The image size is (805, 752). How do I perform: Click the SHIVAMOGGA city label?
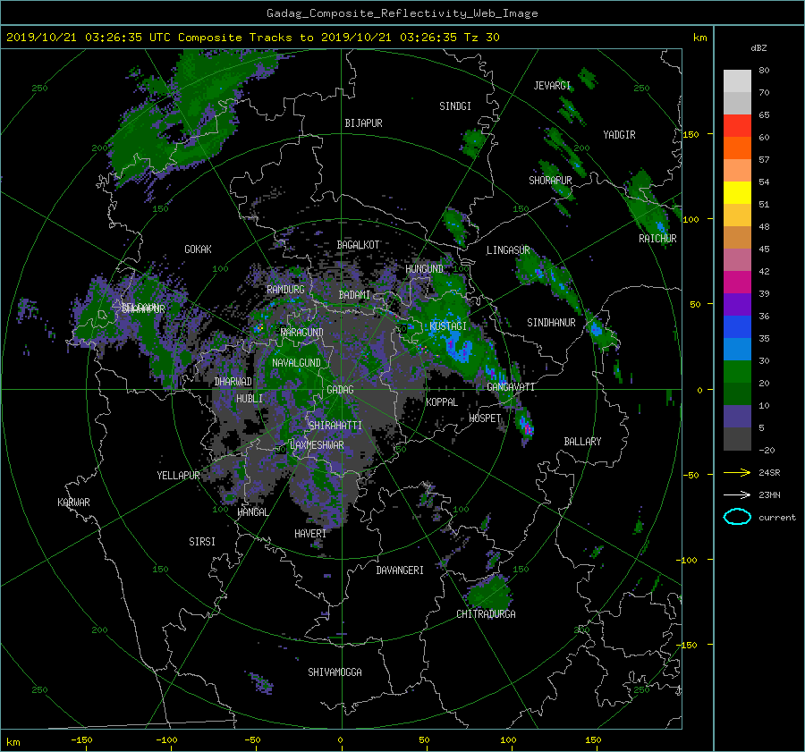coord(335,672)
